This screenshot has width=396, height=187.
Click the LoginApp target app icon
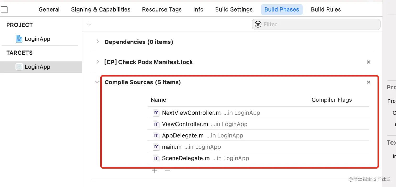pyautogui.click(x=19, y=67)
